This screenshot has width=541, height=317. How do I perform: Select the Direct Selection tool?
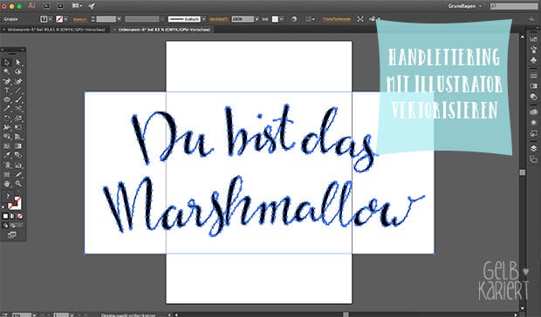point(18,63)
